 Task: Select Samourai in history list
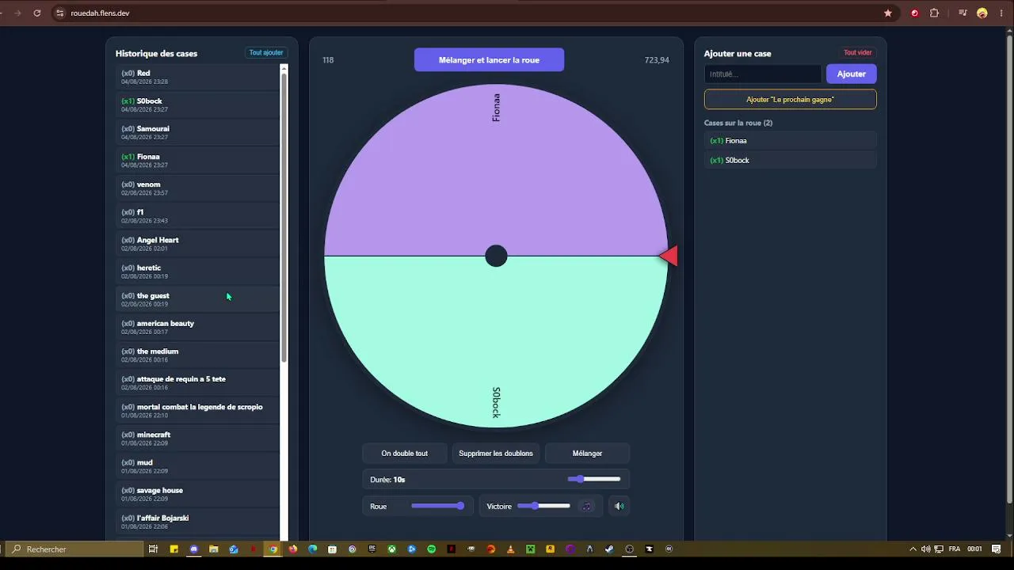197,132
